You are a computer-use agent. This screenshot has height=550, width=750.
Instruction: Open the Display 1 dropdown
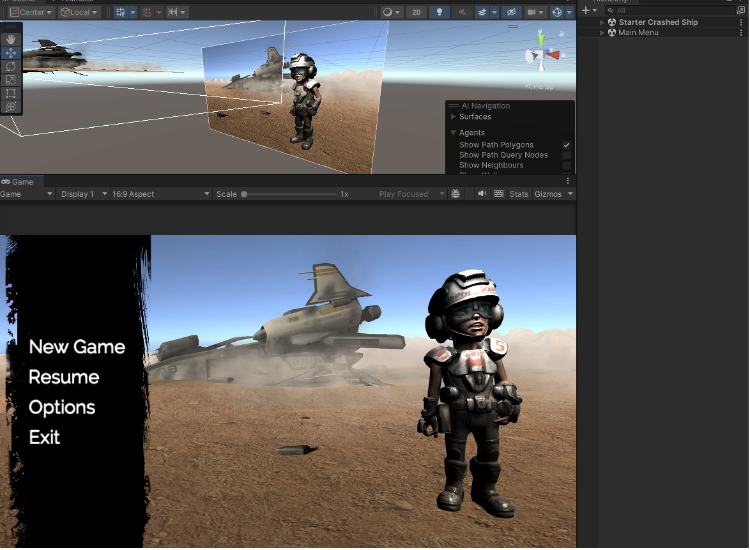click(x=82, y=194)
